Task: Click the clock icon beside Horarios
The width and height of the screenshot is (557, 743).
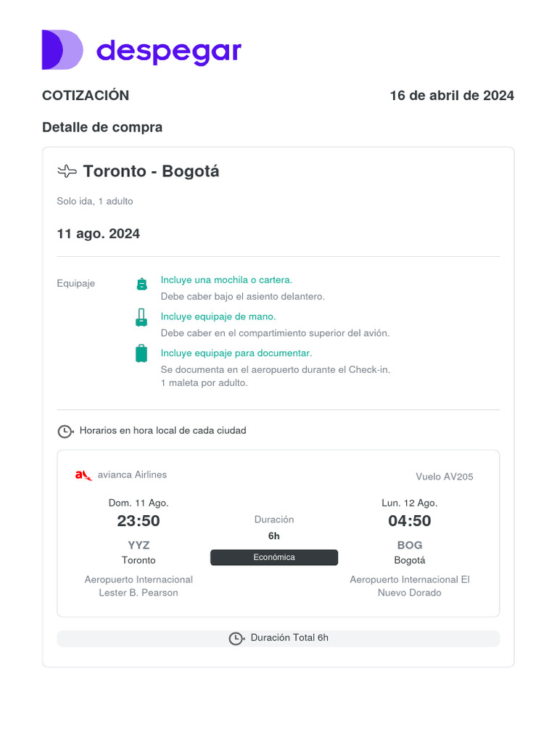Action: pos(65,431)
